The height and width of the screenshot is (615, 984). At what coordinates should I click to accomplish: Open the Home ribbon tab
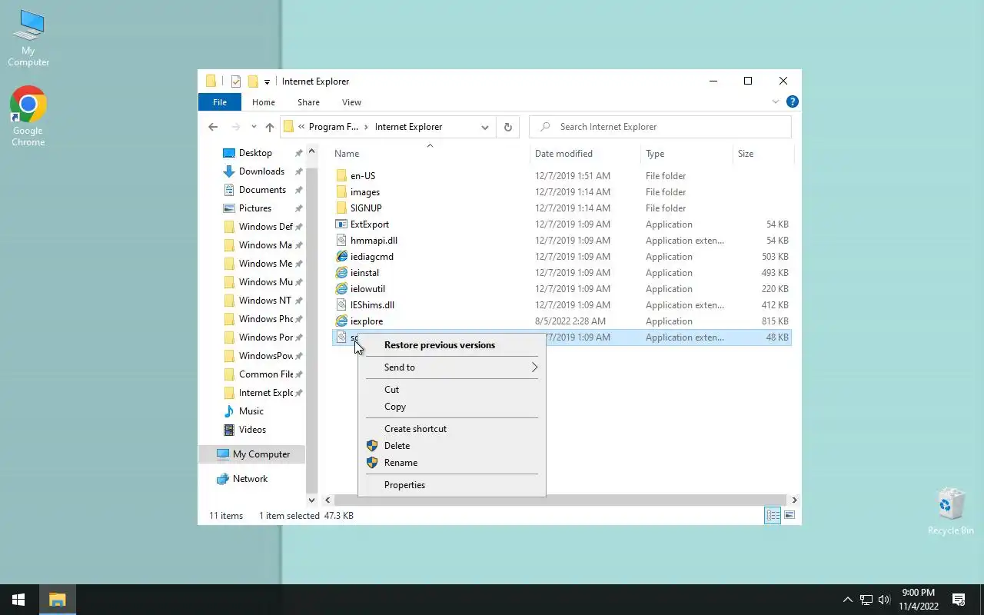coord(264,102)
